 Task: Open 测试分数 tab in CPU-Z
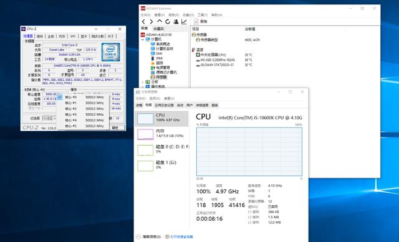pos(97,36)
